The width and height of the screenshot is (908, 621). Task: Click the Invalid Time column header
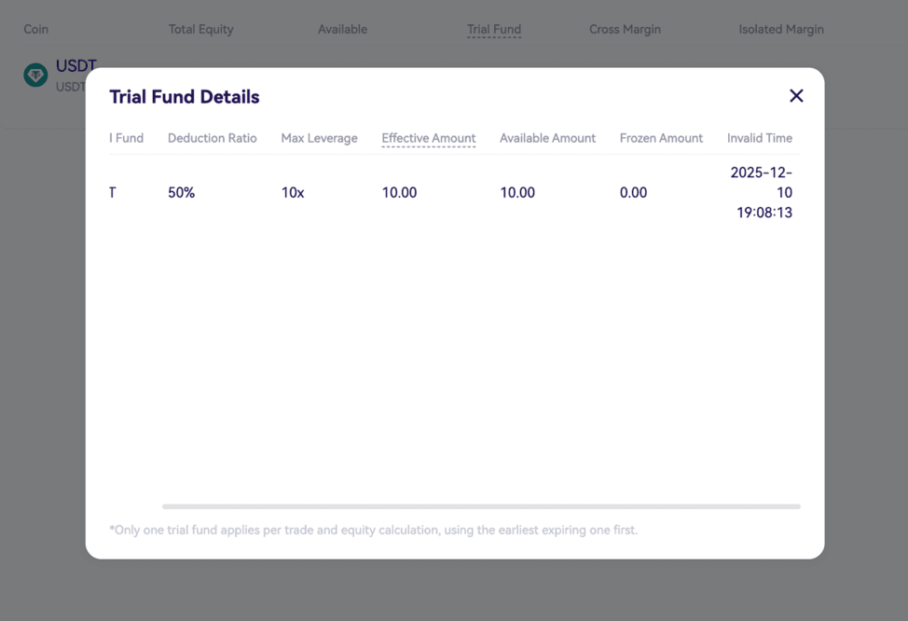pos(759,138)
